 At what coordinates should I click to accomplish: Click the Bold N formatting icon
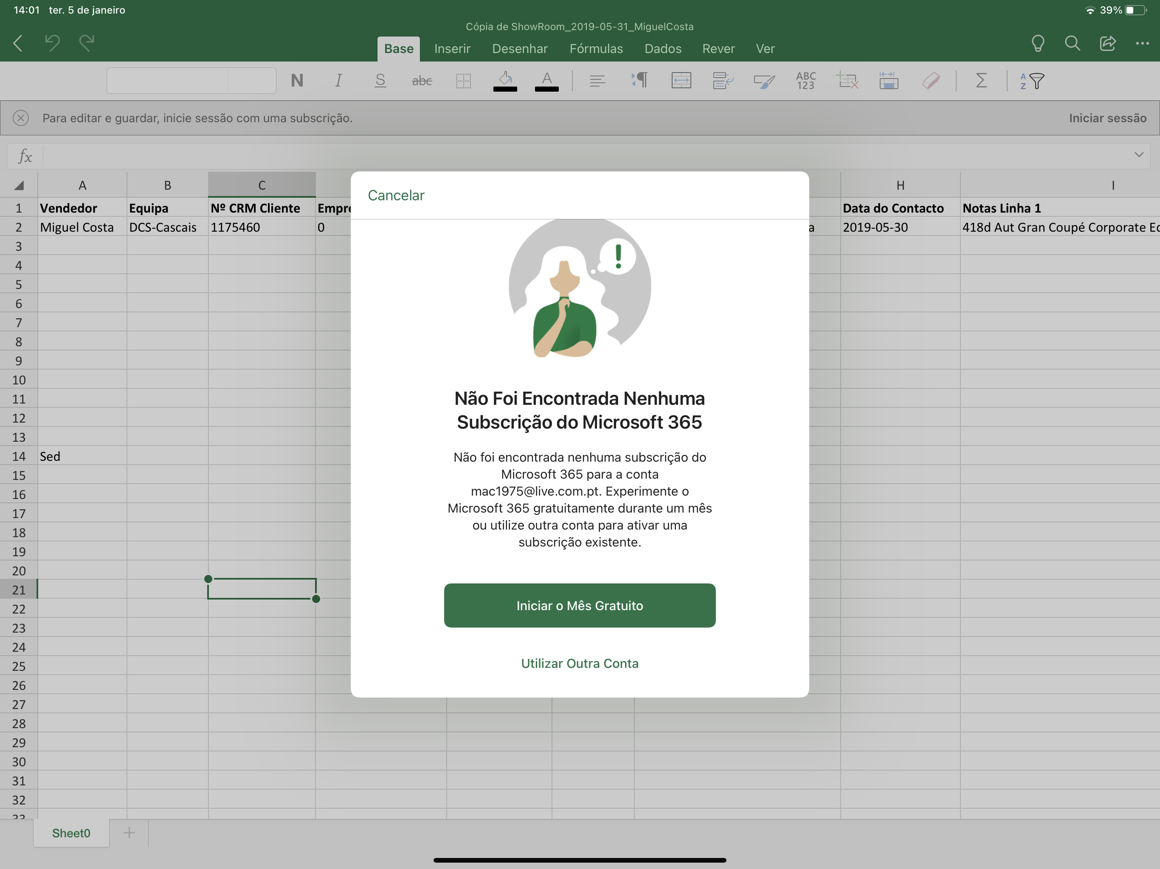click(297, 81)
